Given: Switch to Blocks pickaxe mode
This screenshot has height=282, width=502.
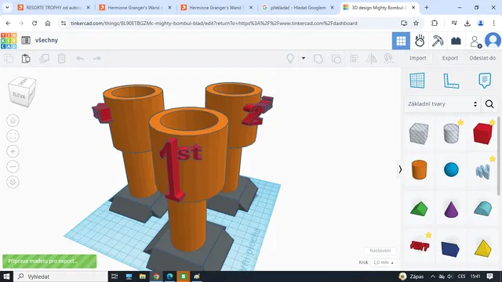Looking at the screenshot, I should point(438,41).
